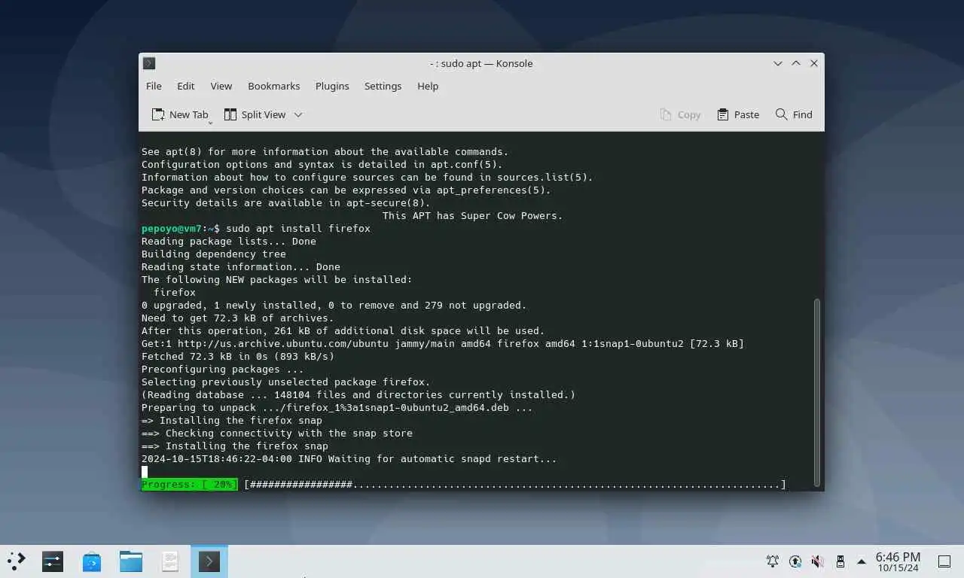Image resolution: width=964 pixels, height=578 pixels.
Task: Minimize the Konsole window
Action: (778, 63)
